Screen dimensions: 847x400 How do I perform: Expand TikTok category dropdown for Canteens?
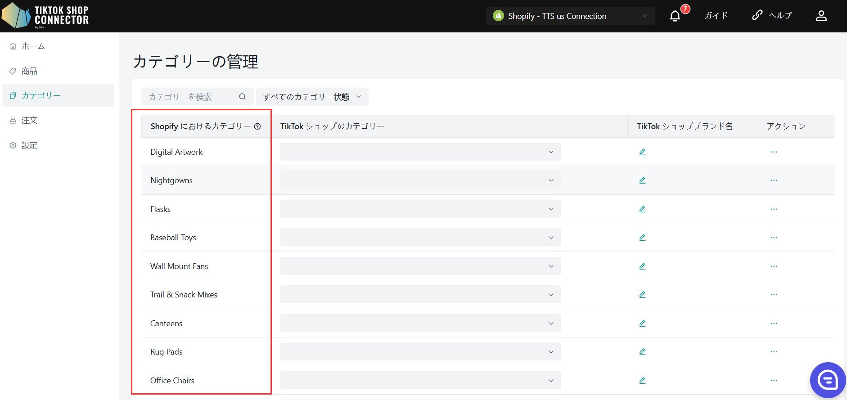tap(420, 324)
